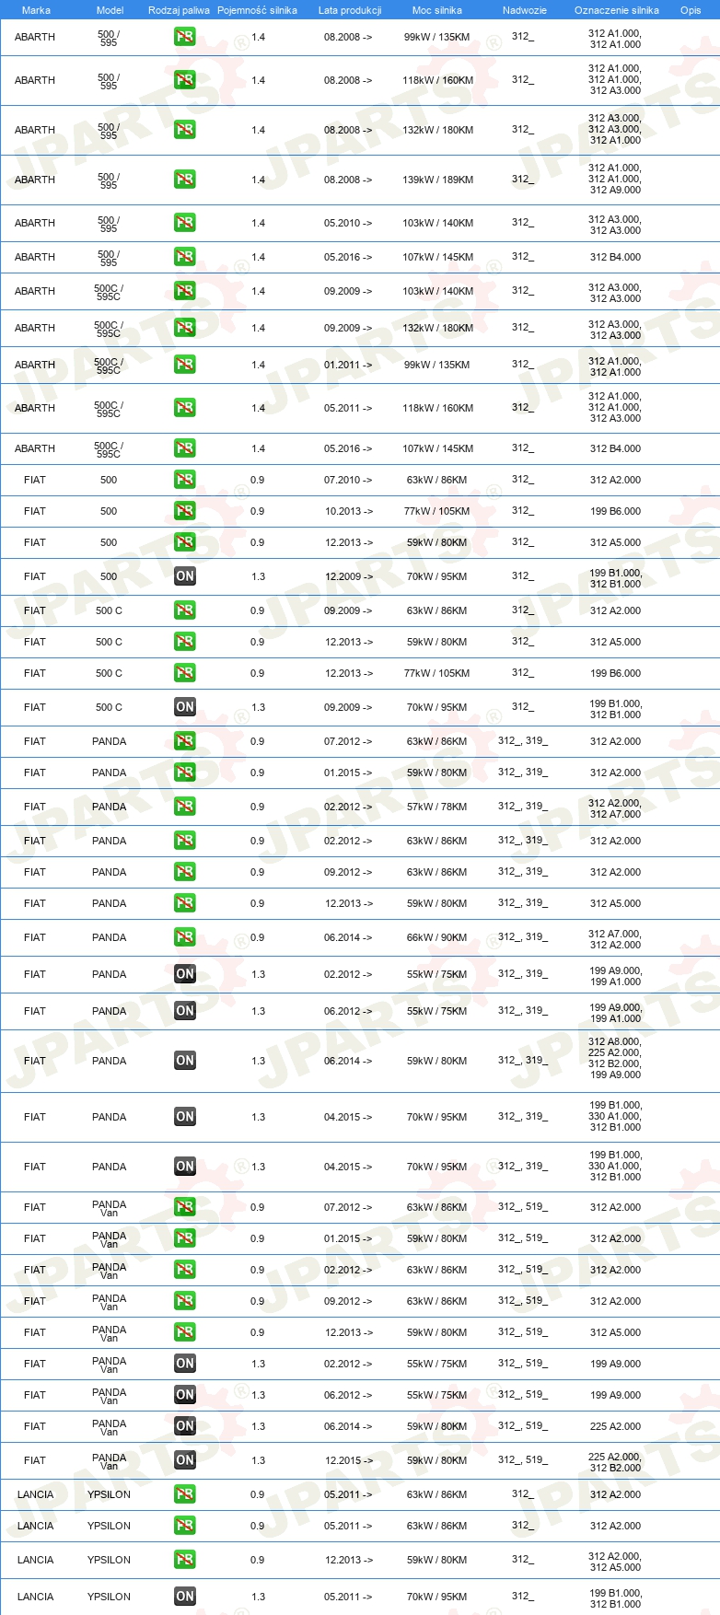Click petrol icon in Abarth 500/595 107kW/145KM row
This screenshot has height=1615, width=720.
(x=185, y=257)
